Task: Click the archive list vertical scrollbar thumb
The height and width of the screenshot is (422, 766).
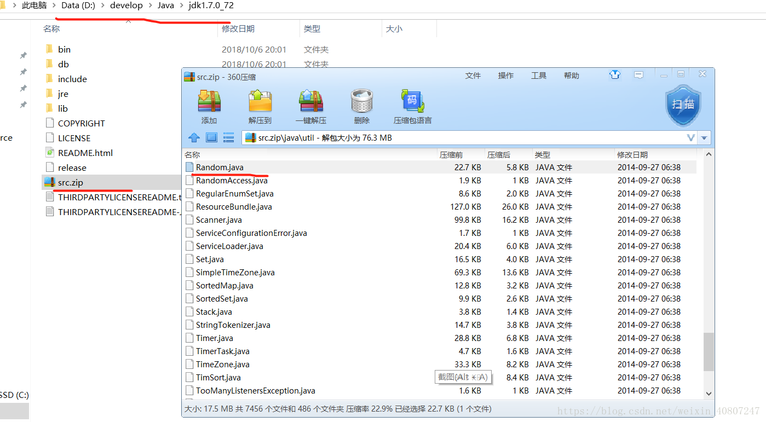Action: pos(709,351)
